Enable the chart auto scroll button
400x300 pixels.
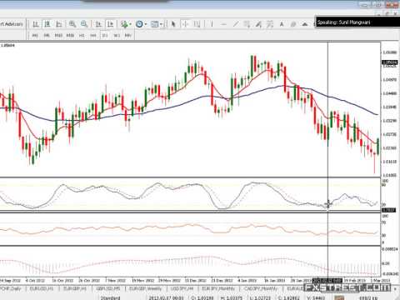(x=98, y=24)
